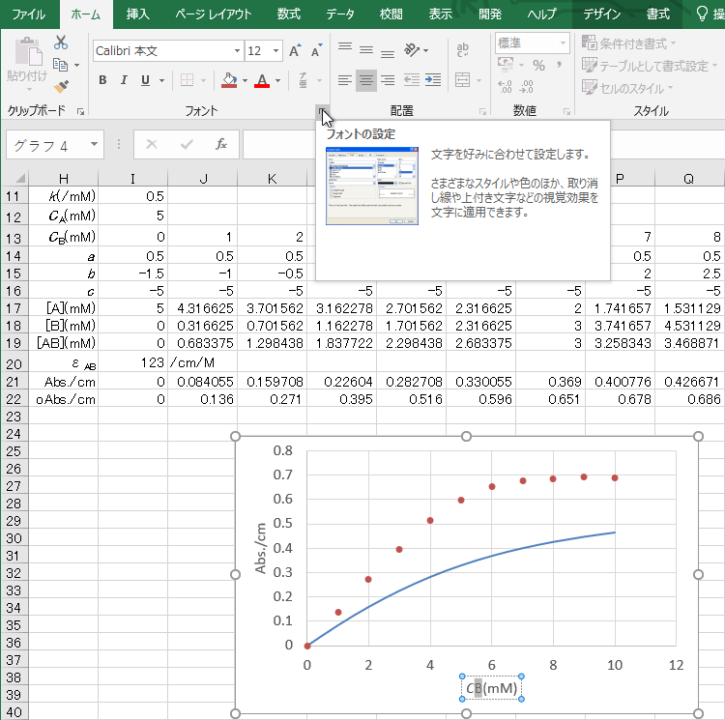The height and width of the screenshot is (720, 725).
Task: Click the lightbulb Tell Me icon
Action: click(702, 14)
